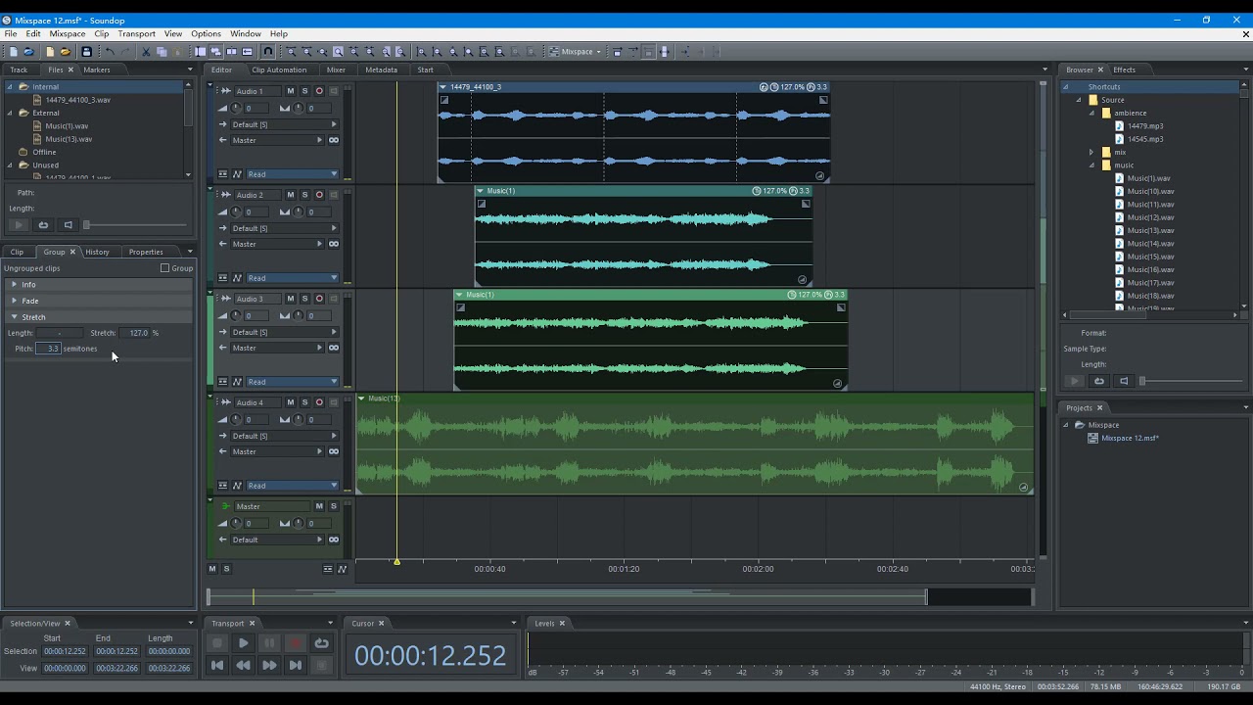
Task: Click the Selection Start time field
Action: [x=65, y=651]
